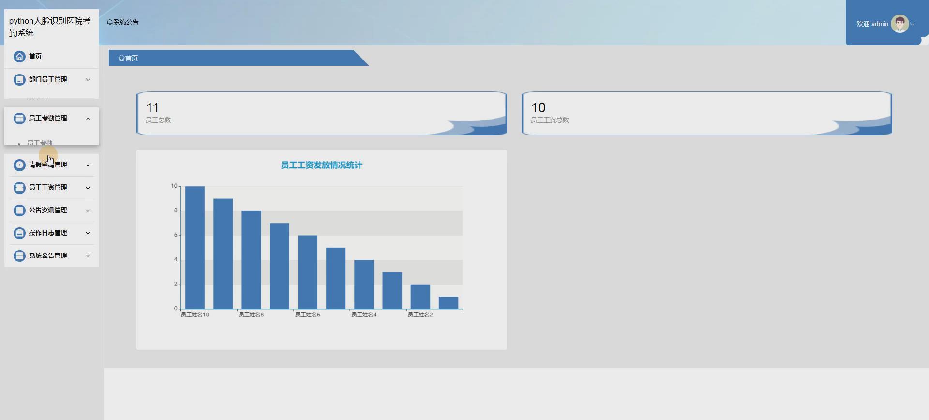Click the 请假申请管理 menu icon
929x420 pixels.
(x=19, y=165)
